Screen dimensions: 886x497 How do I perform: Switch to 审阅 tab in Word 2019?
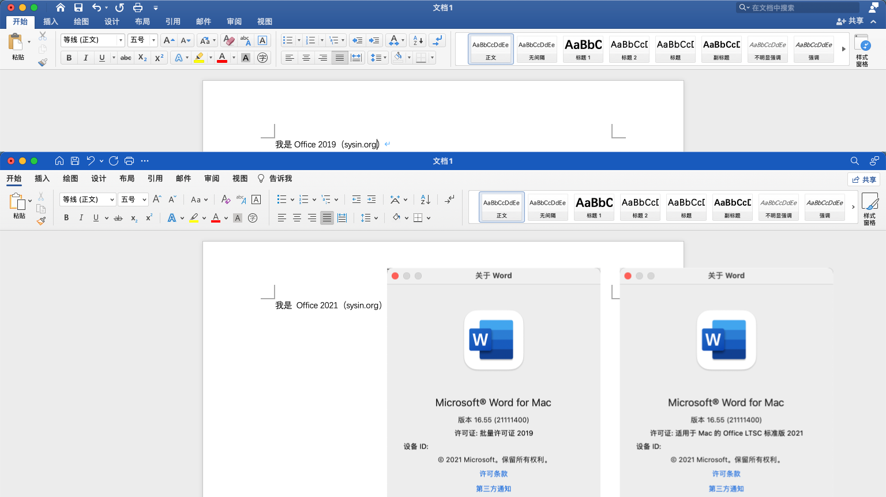pyautogui.click(x=234, y=21)
